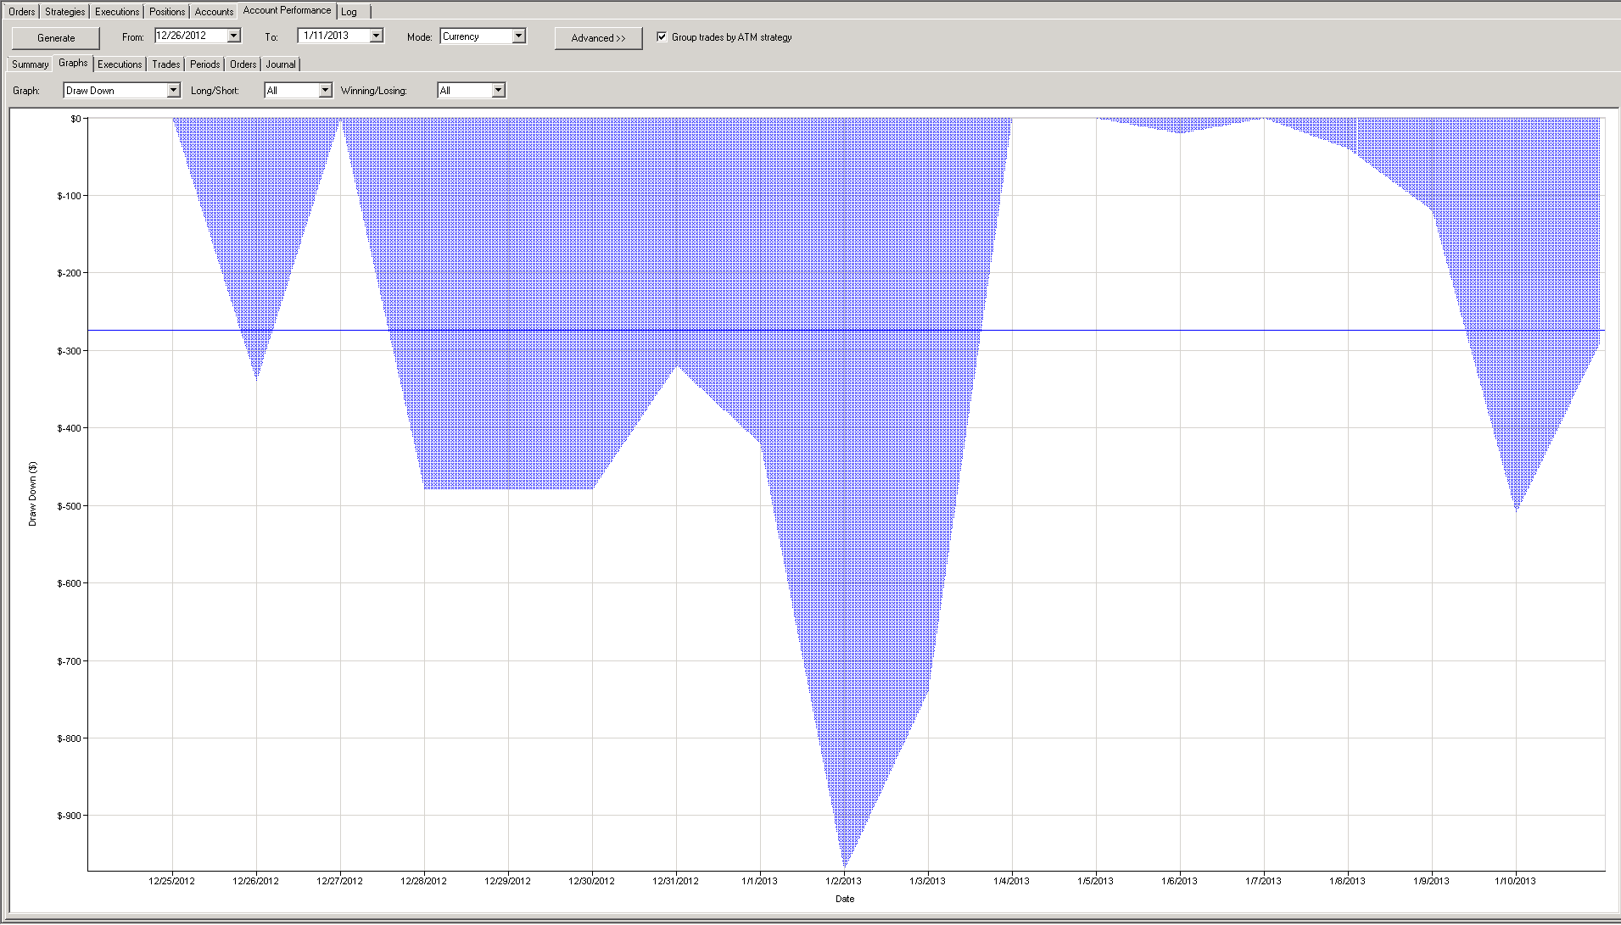Click the Generate button
Viewport: 1621px width, 925px height.
56,38
